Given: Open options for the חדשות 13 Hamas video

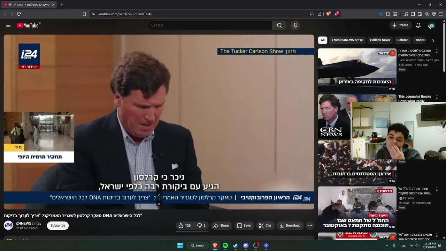Looking at the screenshot, I should click(437, 189).
